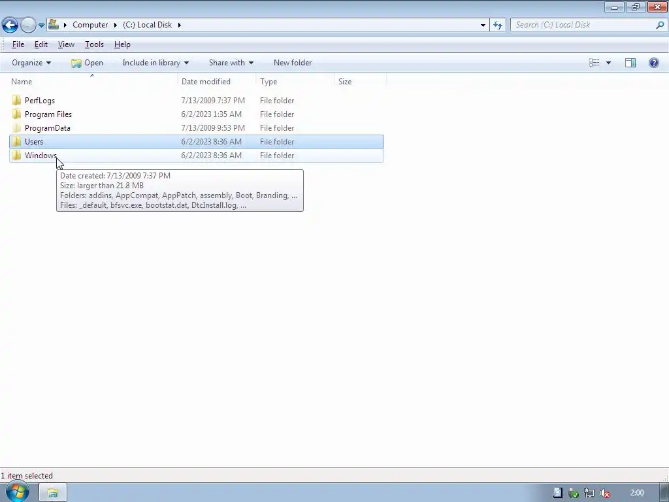This screenshot has width=669, height=502.
Task: Open the Help menu
Action: click(x=122, y=44)
